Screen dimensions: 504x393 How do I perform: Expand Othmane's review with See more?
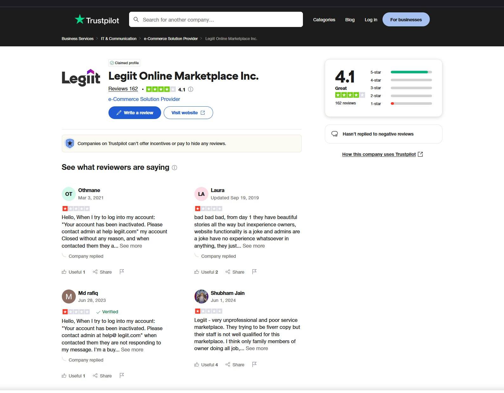131,246
